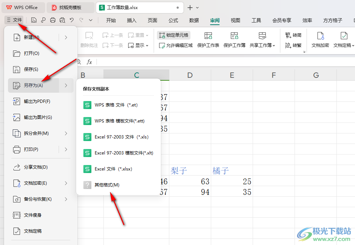Save as Excel 文件 (*.xlsx)
Screen dimensions: 355x245
click(x=118, y=169)
